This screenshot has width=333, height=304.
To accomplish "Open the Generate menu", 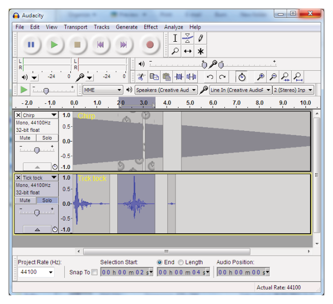I will [x=126, y=27].
